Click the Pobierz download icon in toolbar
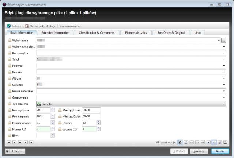The width and height of the screenshot is (234, 158). (9, 26)
